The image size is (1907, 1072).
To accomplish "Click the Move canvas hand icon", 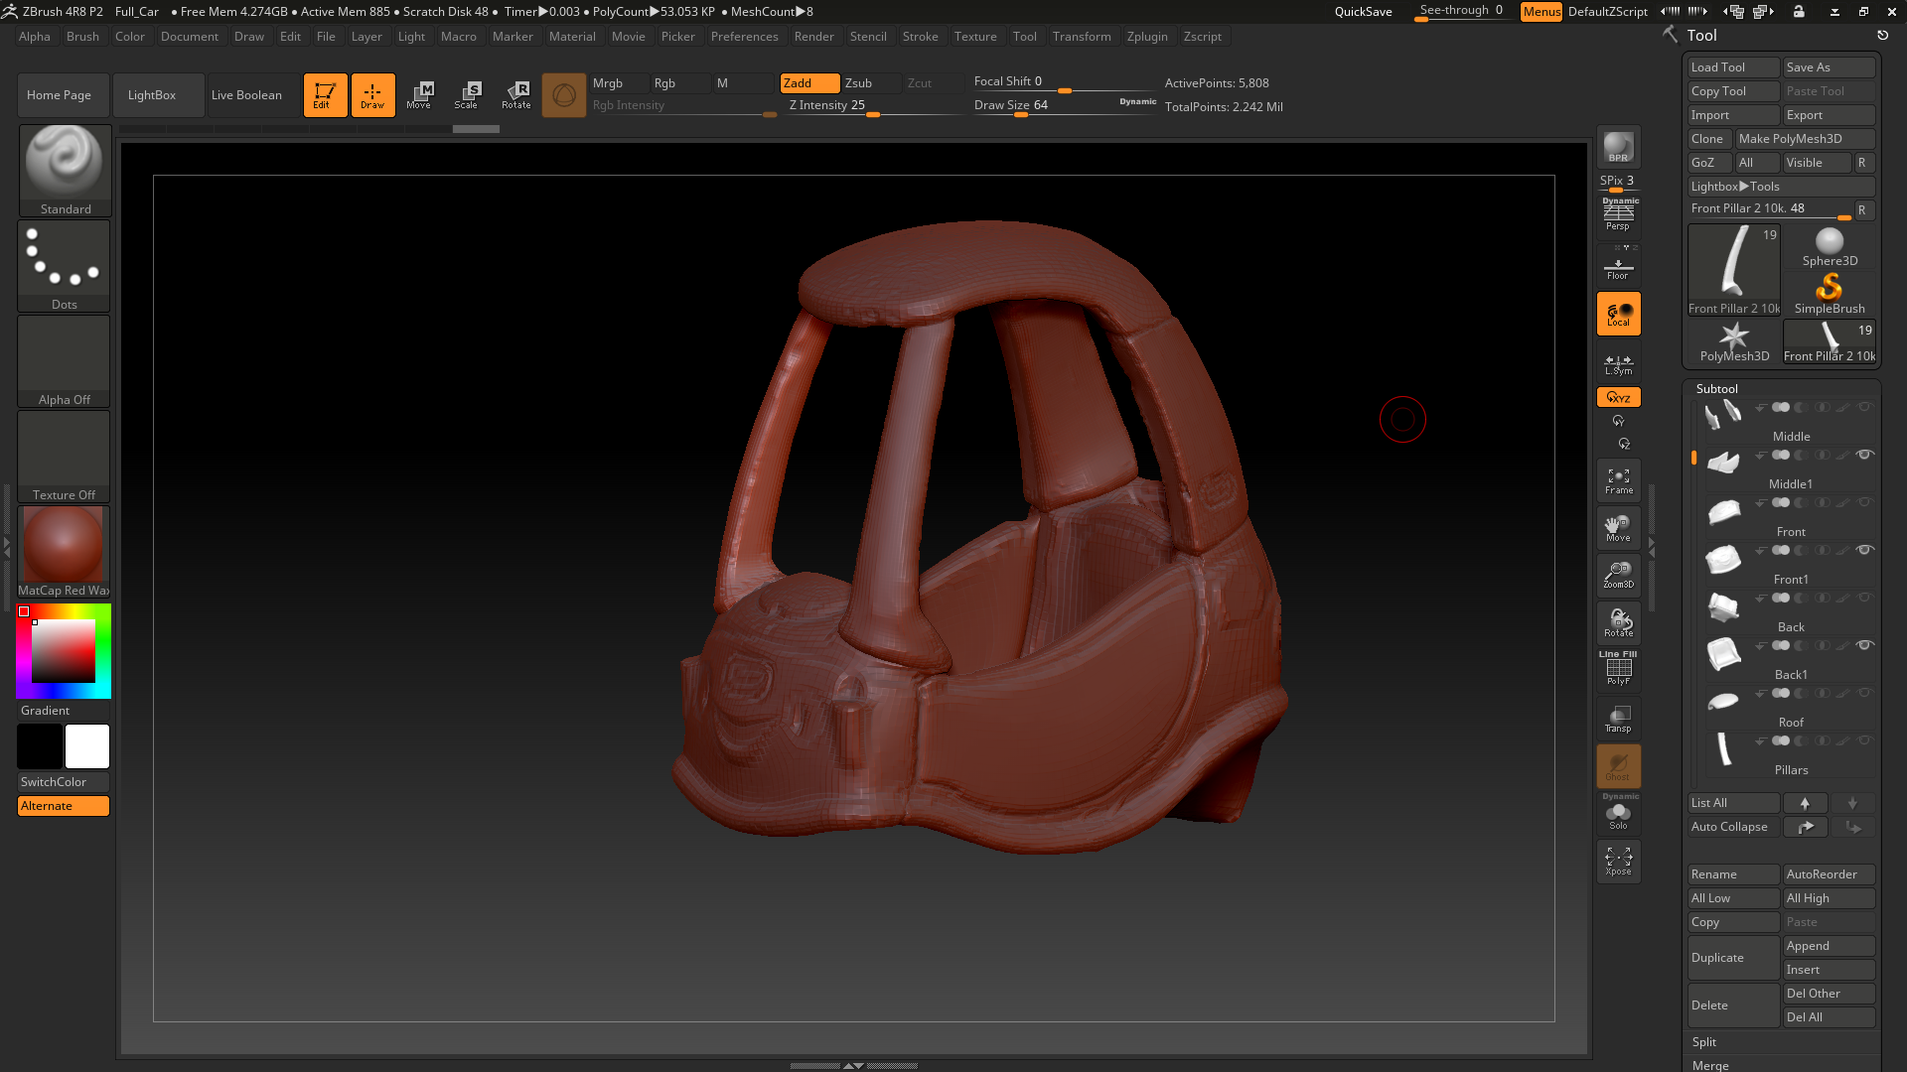I will 1618,528.
